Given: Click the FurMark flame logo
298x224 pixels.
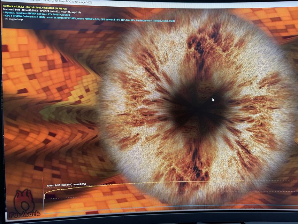Looking at the screenshot, I should point(24,204).
